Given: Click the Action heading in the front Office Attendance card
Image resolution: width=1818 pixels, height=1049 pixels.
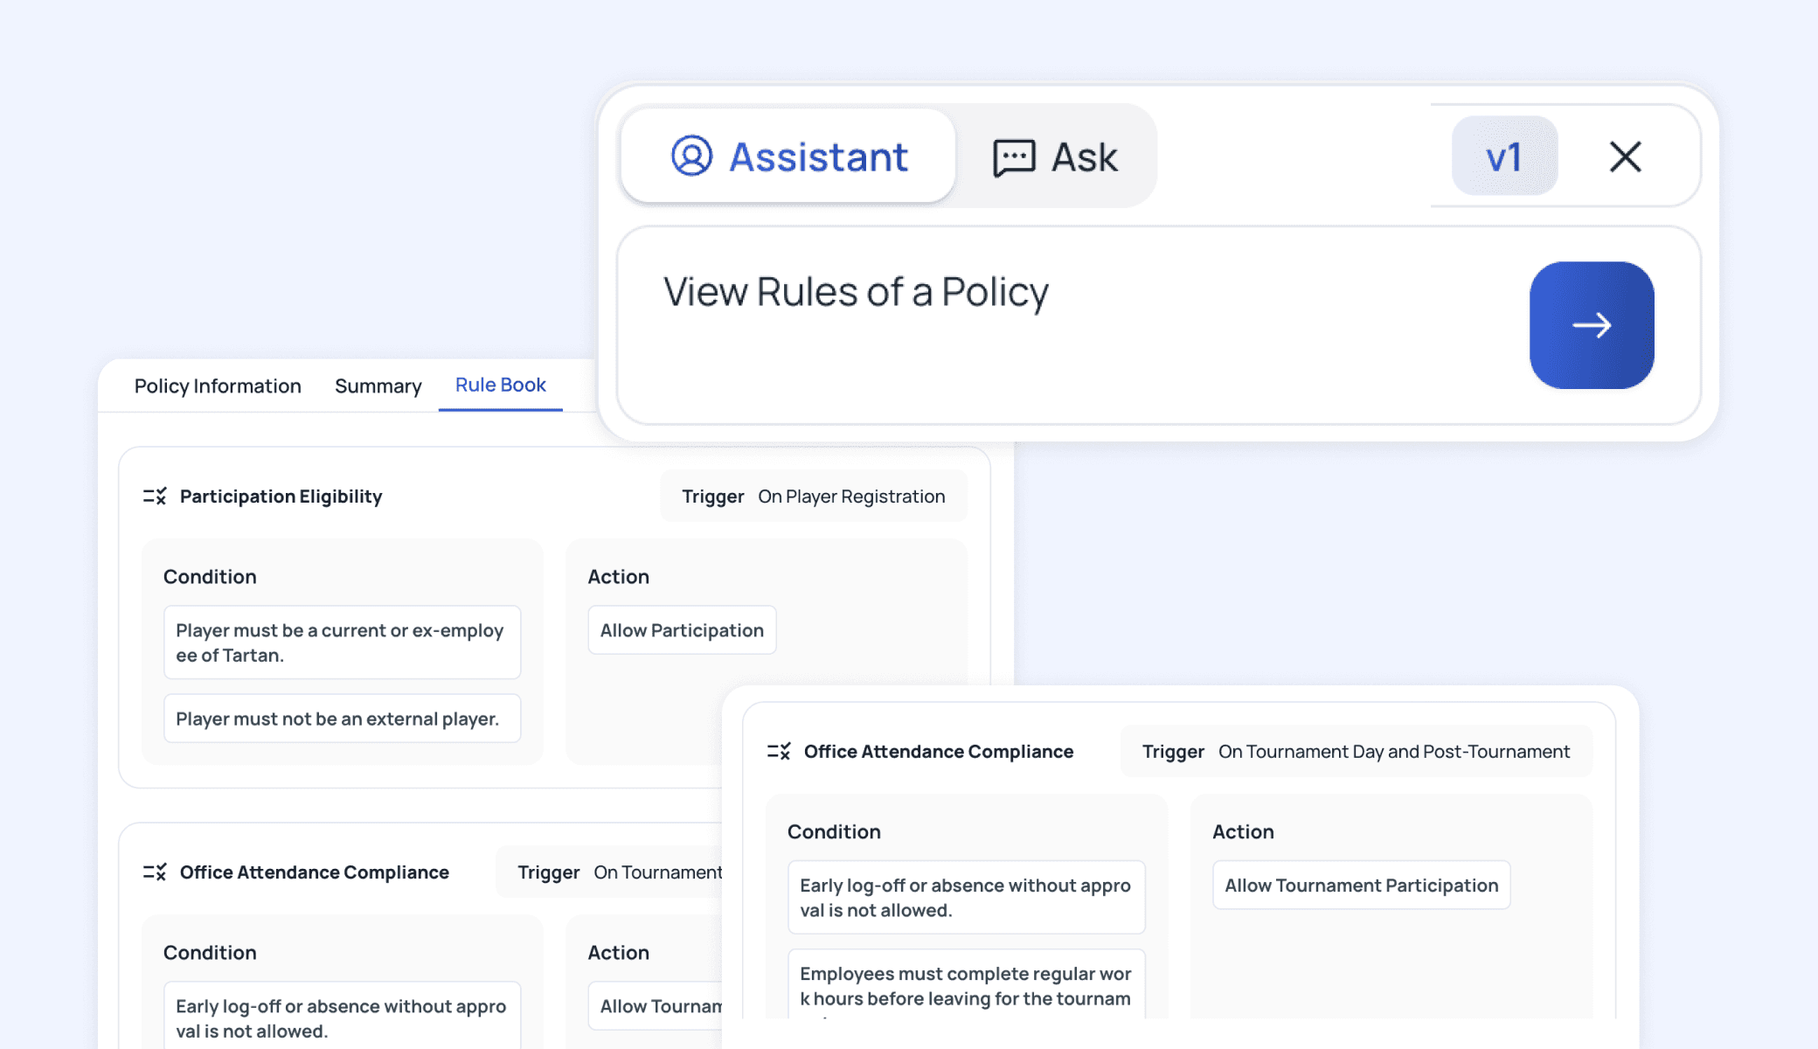Looking at the screenshot, I should pyautogui.click(x=1243, y=832).
